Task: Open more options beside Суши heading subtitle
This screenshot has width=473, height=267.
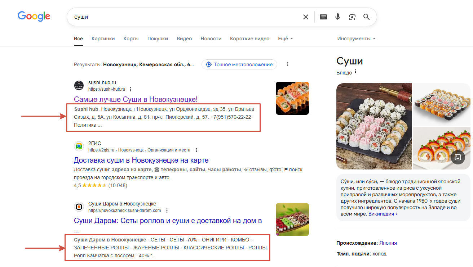Action: tap(355, 72)
